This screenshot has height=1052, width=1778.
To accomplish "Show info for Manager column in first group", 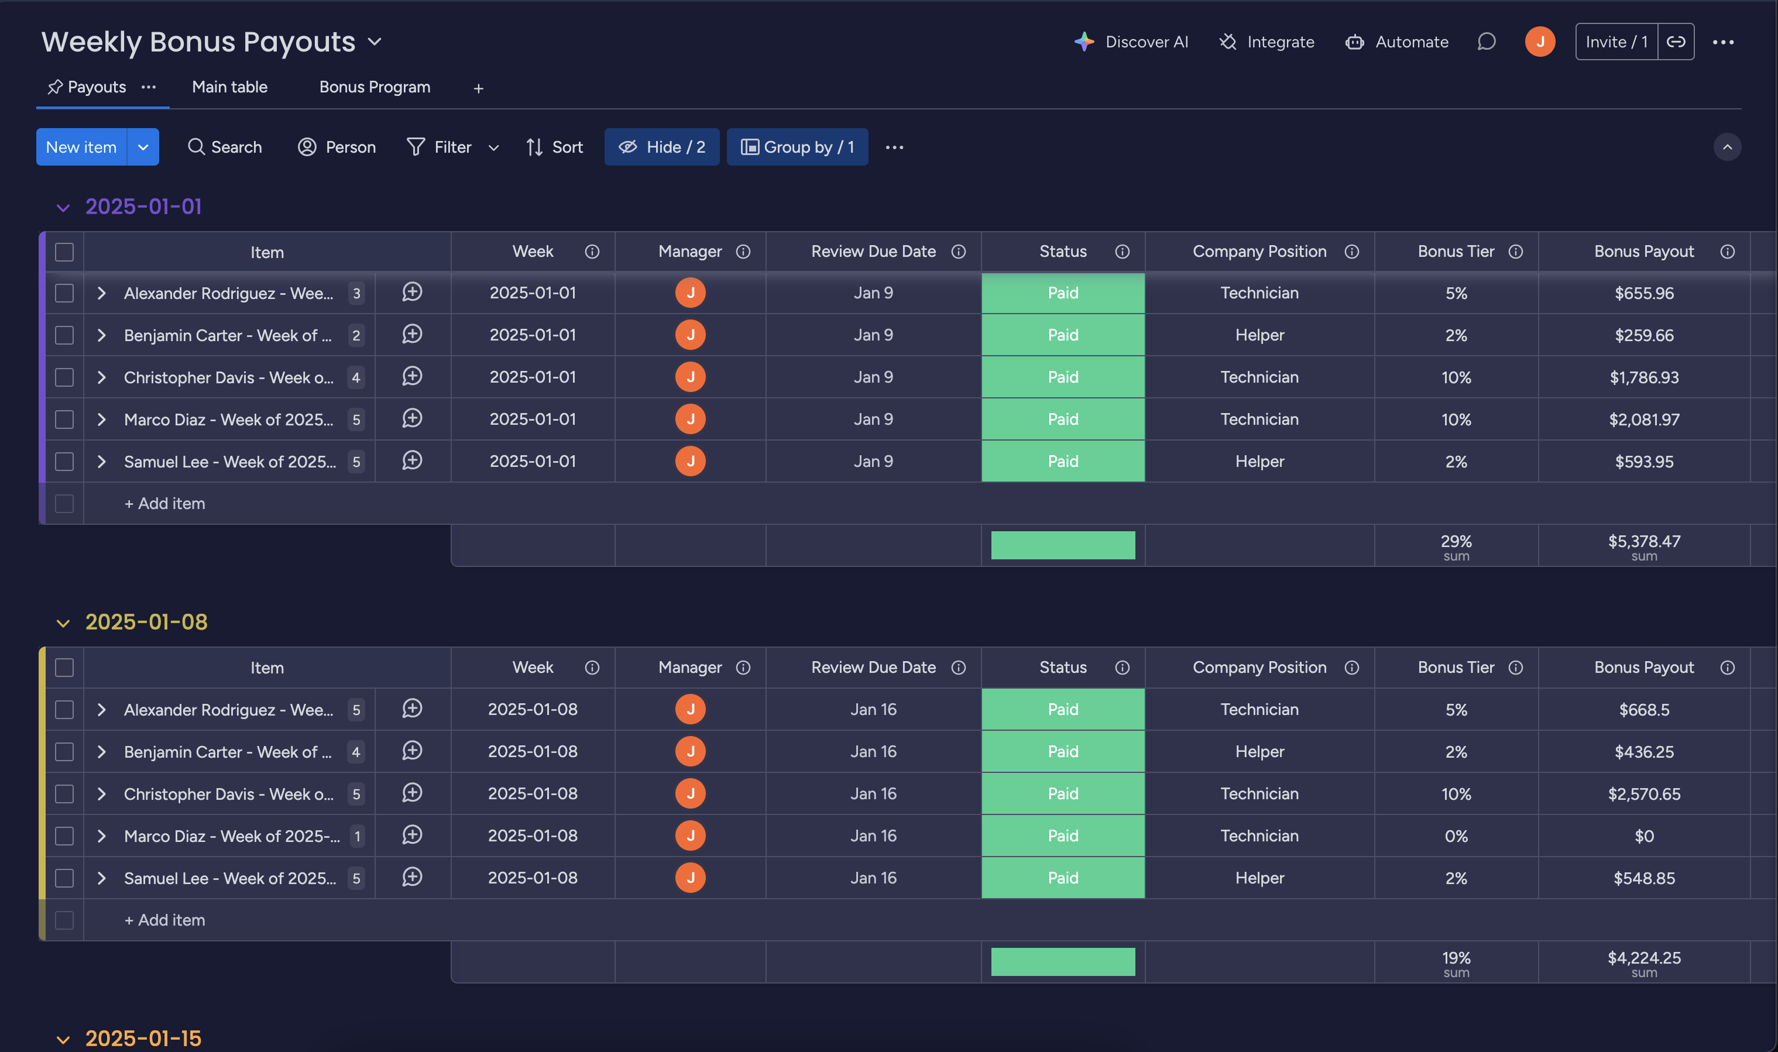I will 743,252.
